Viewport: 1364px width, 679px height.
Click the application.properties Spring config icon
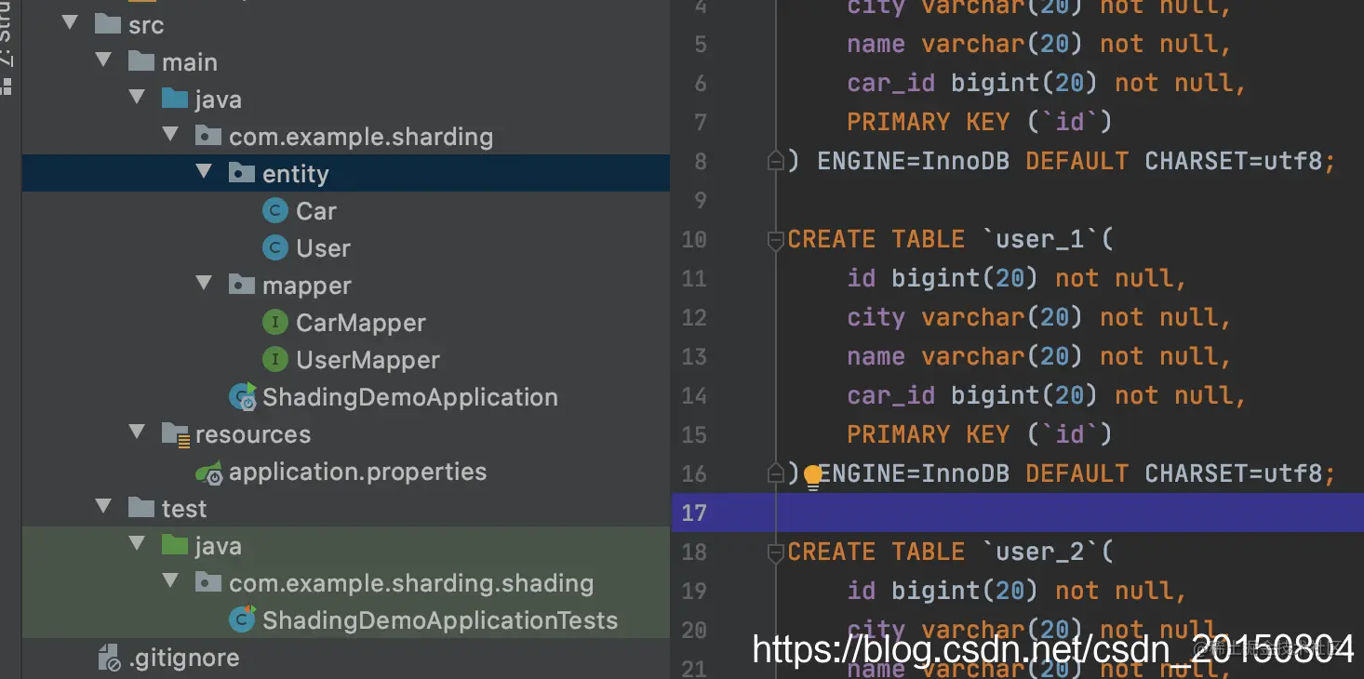click(x=208, y=472)
